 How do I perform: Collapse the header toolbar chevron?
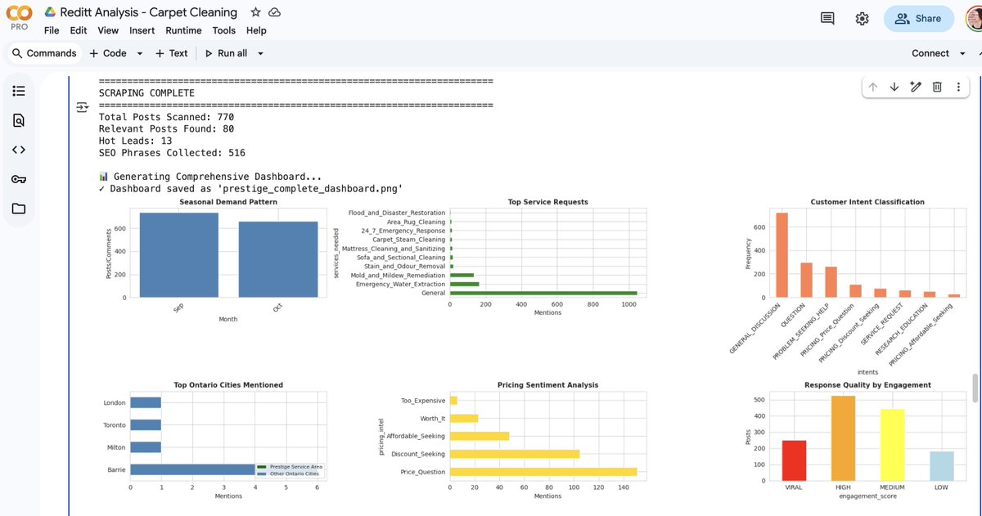pos(979,53)
